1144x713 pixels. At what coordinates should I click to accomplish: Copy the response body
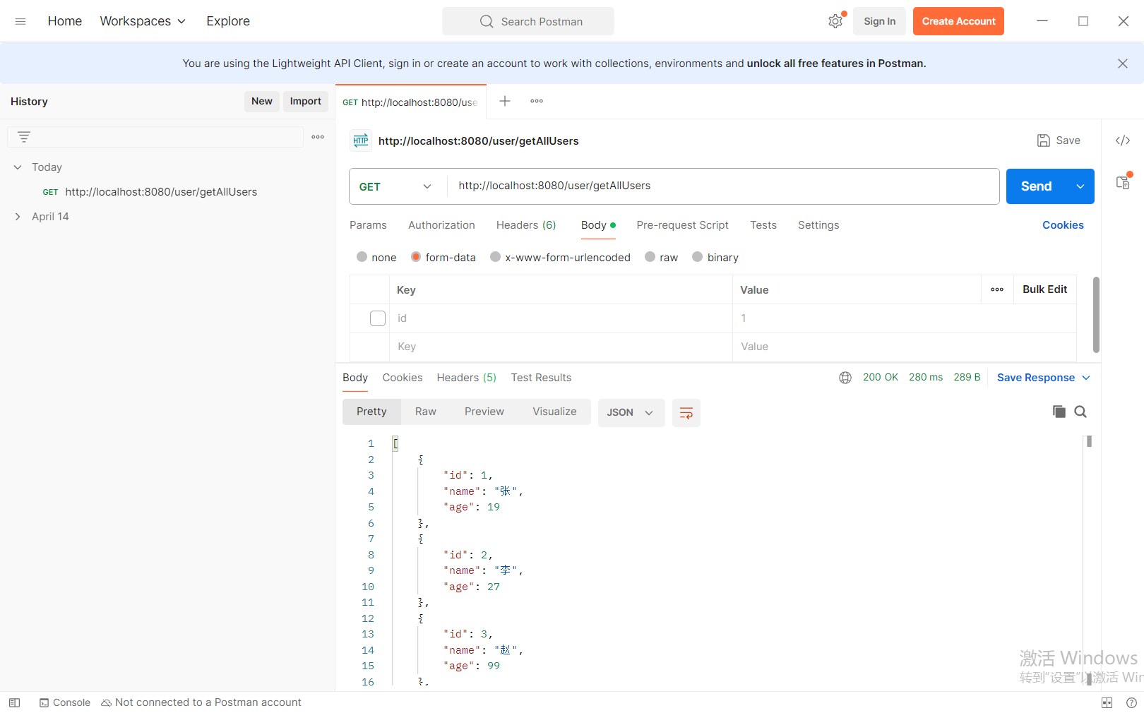1059,412
